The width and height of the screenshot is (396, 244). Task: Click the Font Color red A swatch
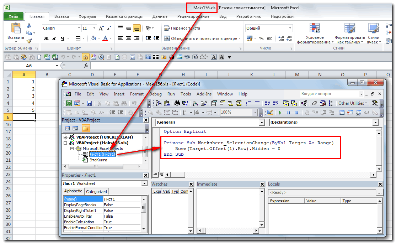click(105, 38)
